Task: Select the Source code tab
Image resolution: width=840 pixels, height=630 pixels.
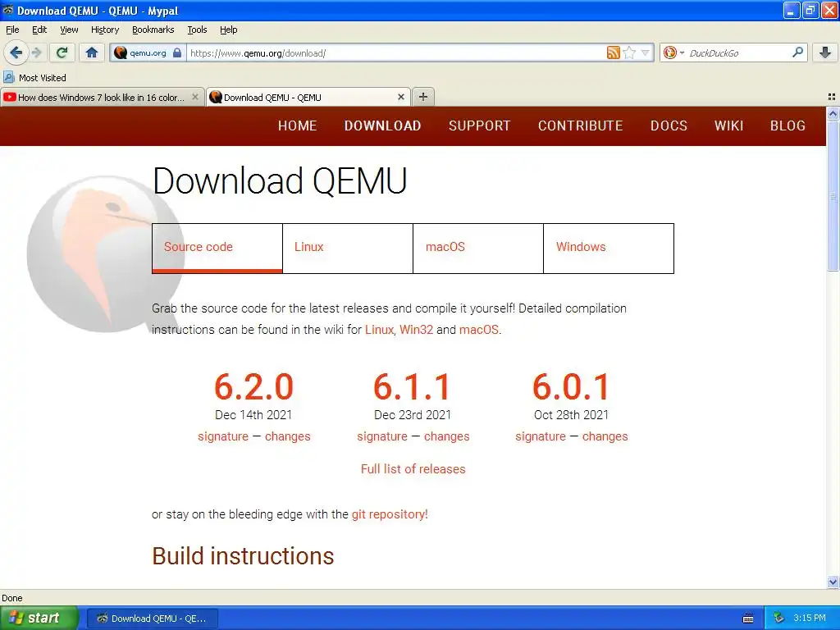Action: (x=217, y=248)
